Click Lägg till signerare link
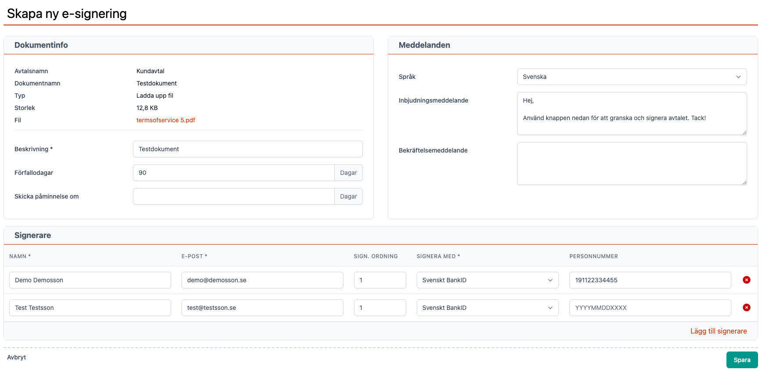This screenshot has height=373, width=762. tap(718, 331)
